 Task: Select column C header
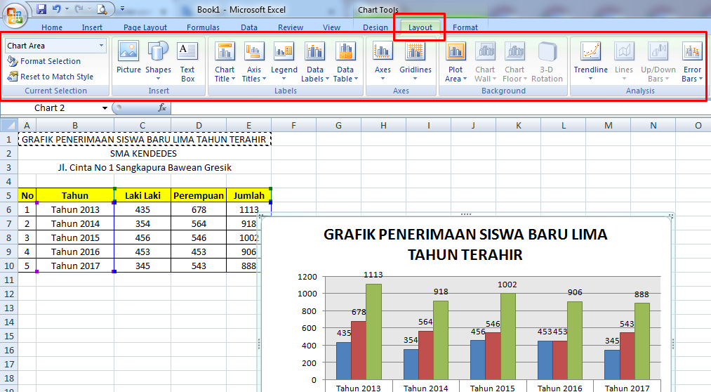142,125
